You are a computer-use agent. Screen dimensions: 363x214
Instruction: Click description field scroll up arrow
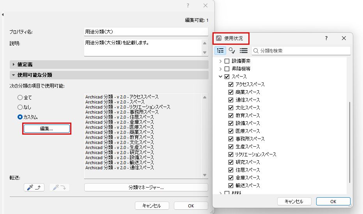[x=205, y=43]
